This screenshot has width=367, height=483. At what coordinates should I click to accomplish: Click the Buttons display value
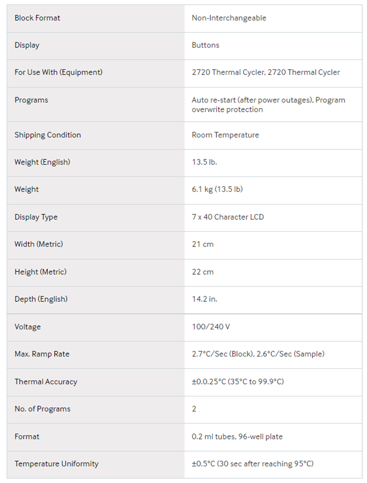206,45
